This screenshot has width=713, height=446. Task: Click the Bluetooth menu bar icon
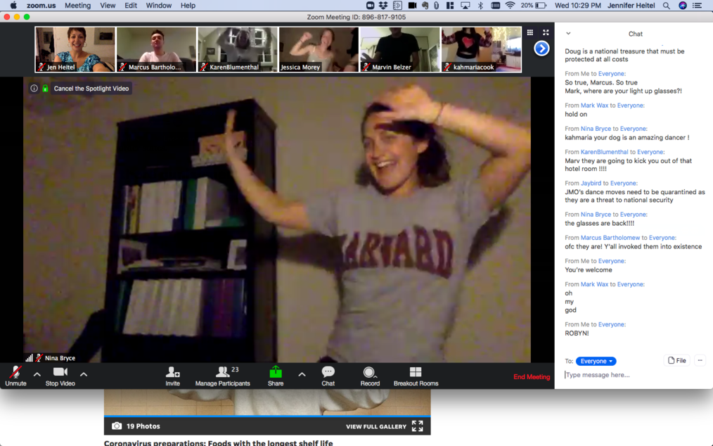(480, 6)
